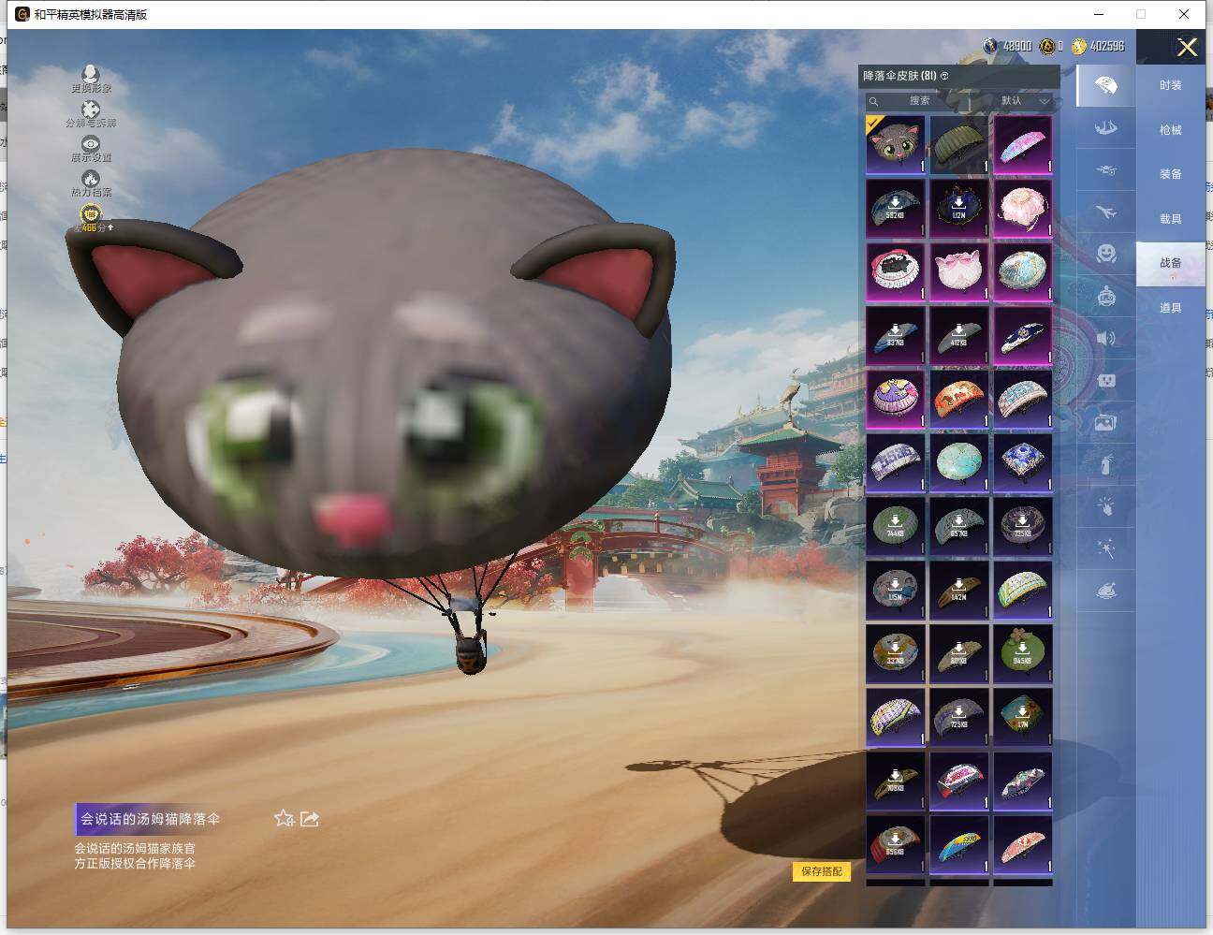Select the spray can category icon
The width and height of the screenshot is (1213, 935).
pos(1105,463)
